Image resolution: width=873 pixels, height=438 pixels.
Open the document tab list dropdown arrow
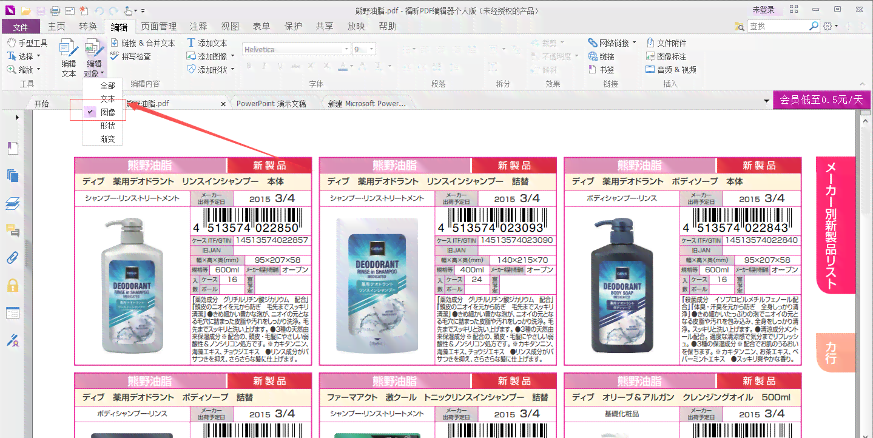pos(766,101)
